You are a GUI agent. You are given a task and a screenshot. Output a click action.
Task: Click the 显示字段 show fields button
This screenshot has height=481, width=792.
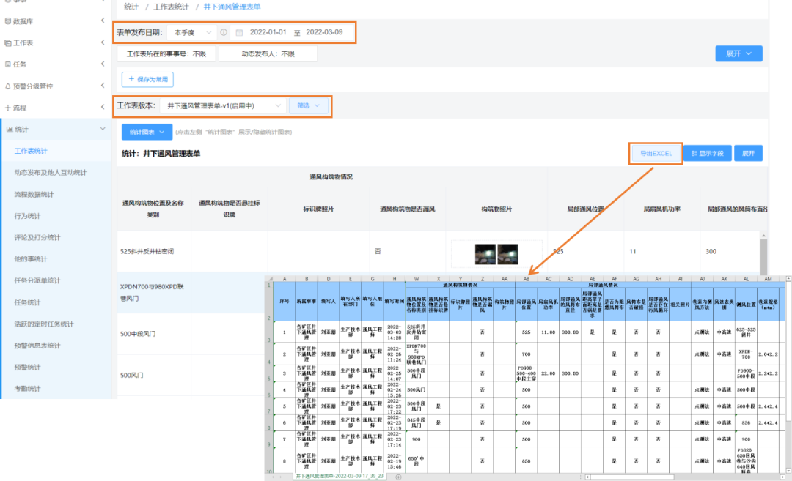pyautogui.click(x=707, y=154)
